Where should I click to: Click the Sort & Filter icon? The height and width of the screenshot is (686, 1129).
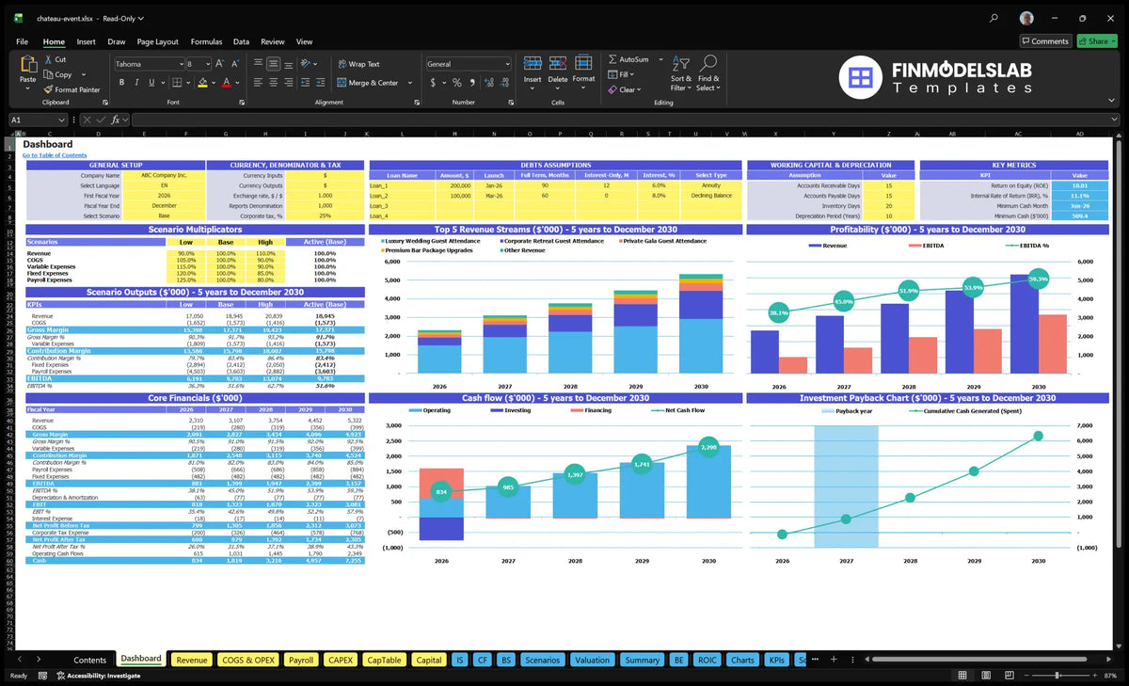coord(680,64)
